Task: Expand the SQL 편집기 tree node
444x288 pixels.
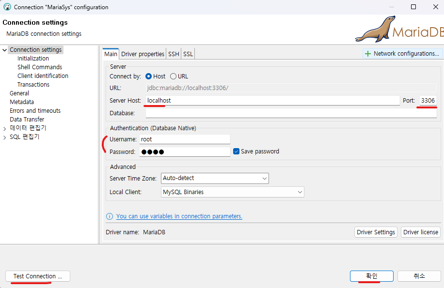Action: 4,137
